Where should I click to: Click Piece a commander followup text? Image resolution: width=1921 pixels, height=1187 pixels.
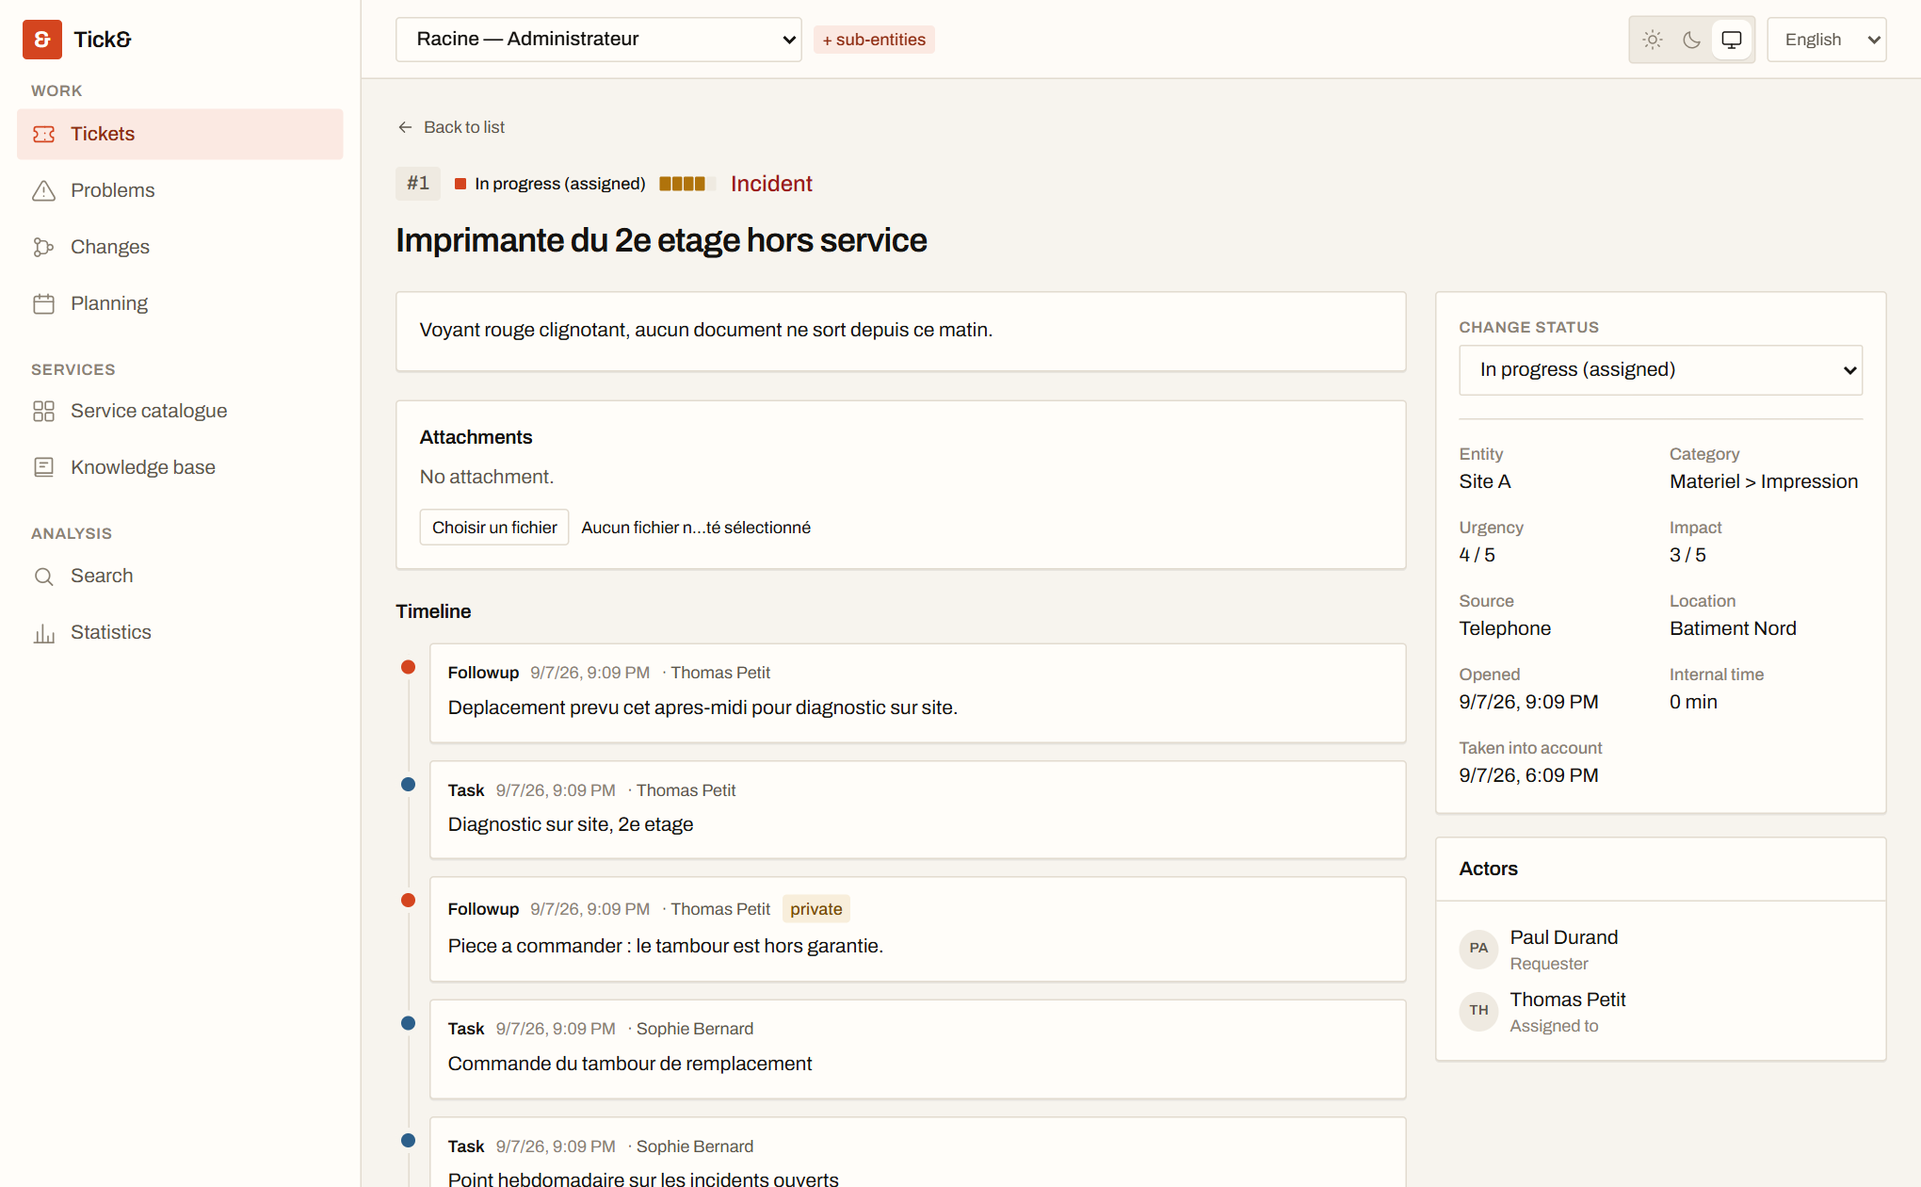point(666,946)
